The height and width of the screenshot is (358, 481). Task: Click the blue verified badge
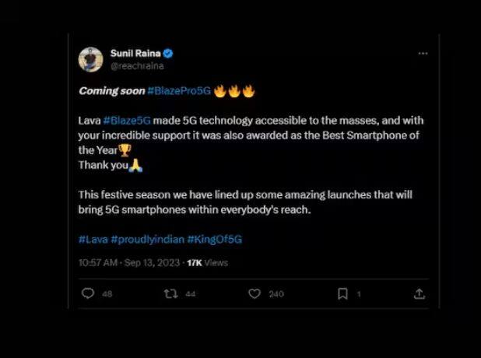click(168, 54)
